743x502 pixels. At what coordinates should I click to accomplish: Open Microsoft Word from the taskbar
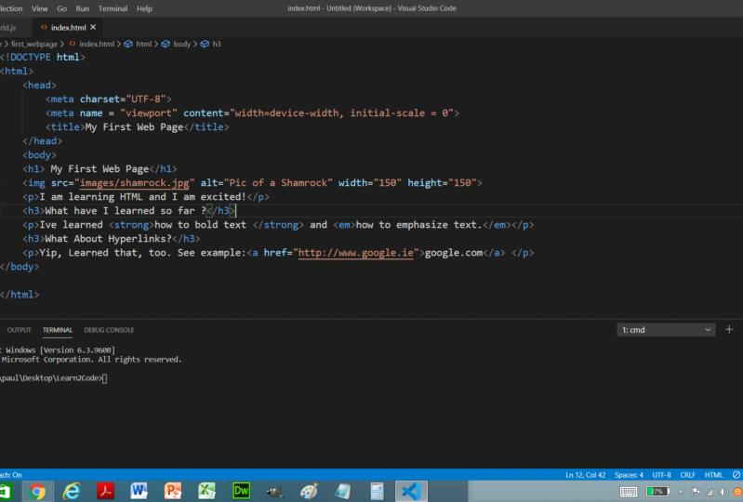(139, 491)
